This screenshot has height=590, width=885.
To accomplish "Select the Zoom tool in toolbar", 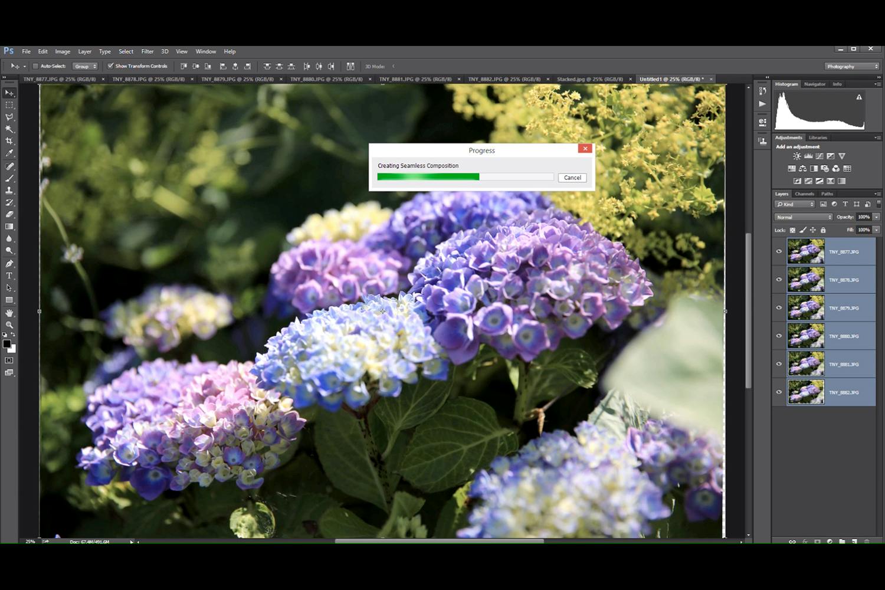I will [x=9, y=325].
